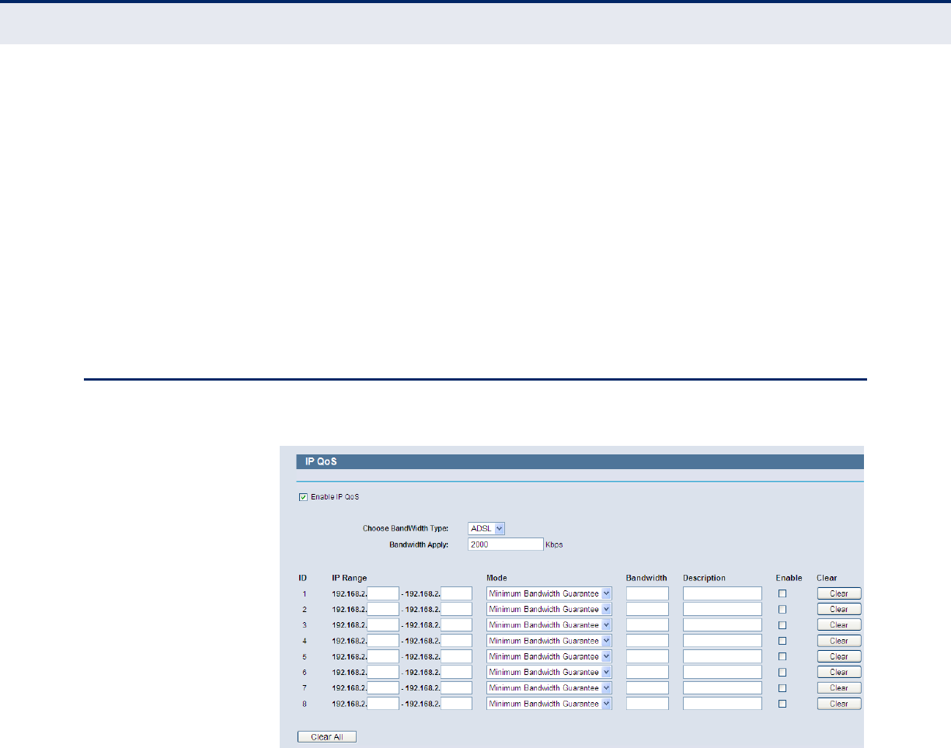Tick the Enable checkbox for rule ID 1

782,593
